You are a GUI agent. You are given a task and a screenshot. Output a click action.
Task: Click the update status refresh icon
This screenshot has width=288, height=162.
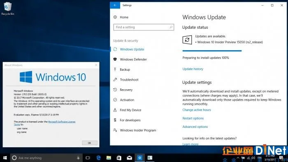coord(187,39)
